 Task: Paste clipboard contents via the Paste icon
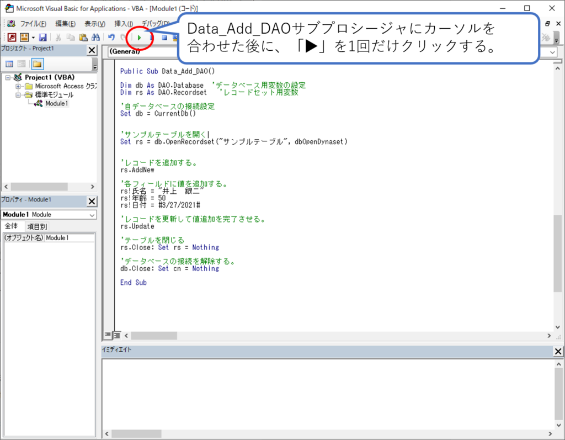(83, 38)
